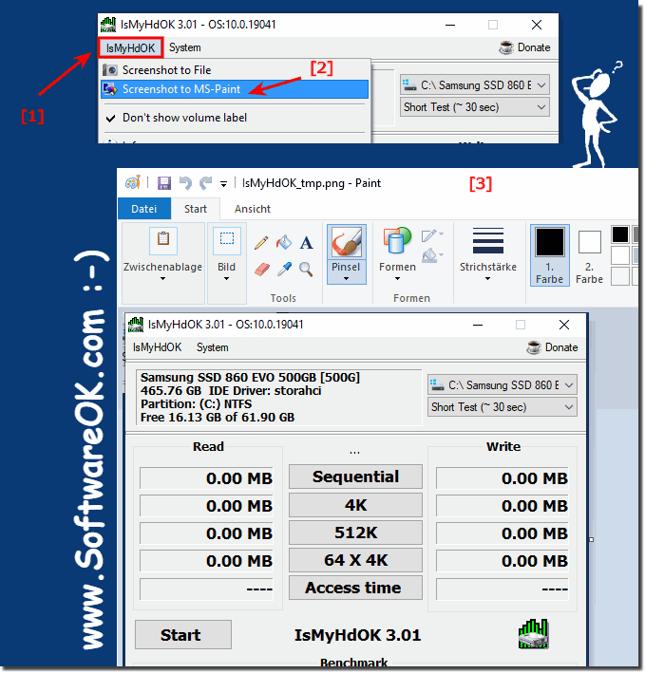Expand the Strichstärke dropdown arrow
This screenshot has height=673, width=645.
pos(488,279)
